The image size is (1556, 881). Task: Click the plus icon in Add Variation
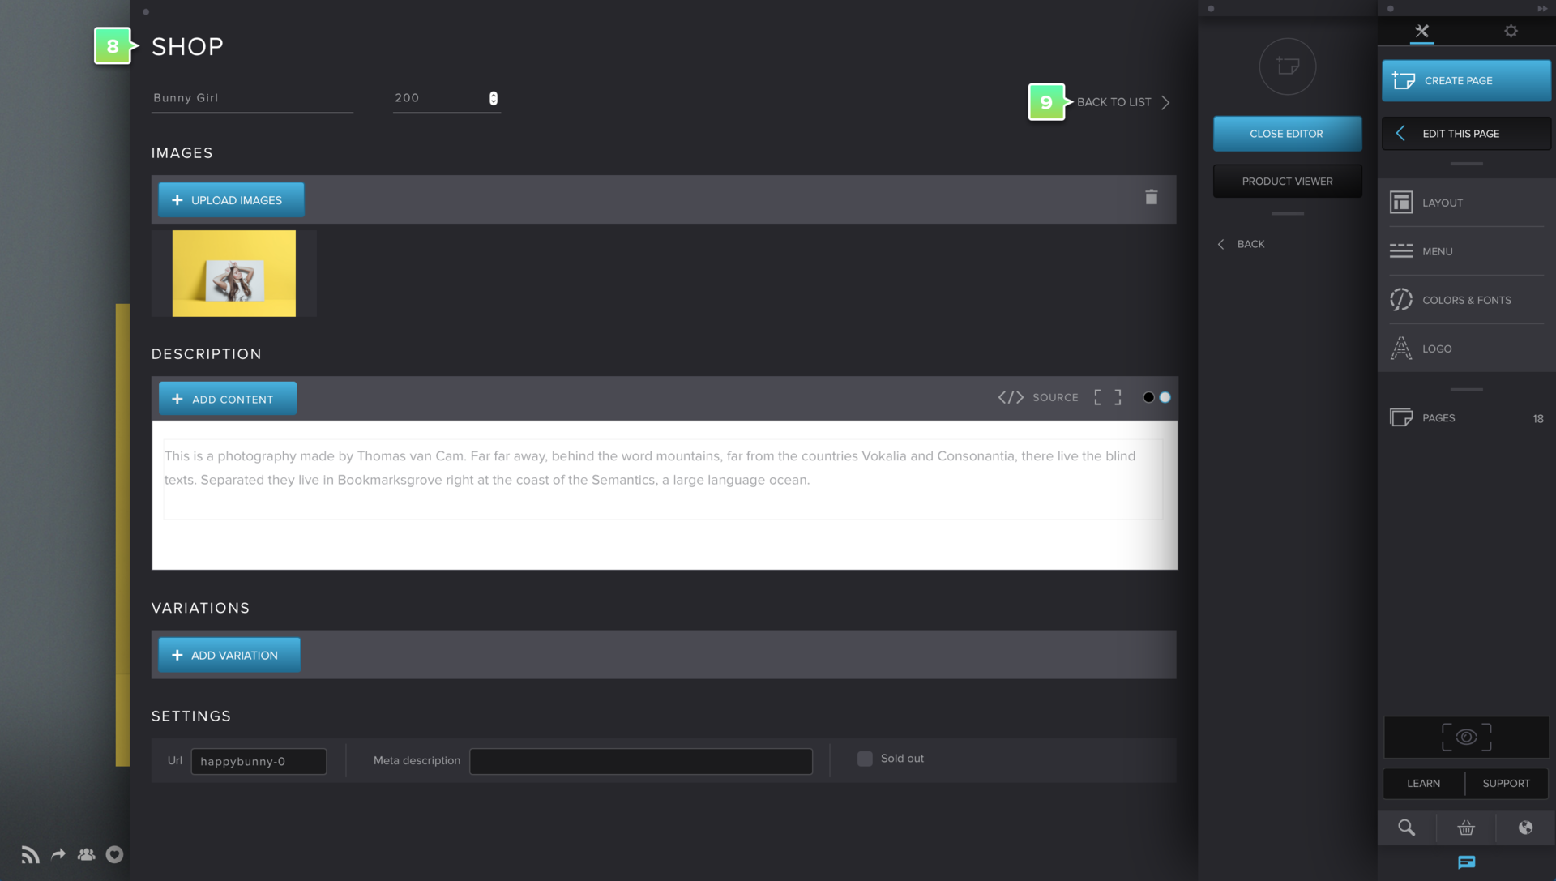(x=177, y=655)
